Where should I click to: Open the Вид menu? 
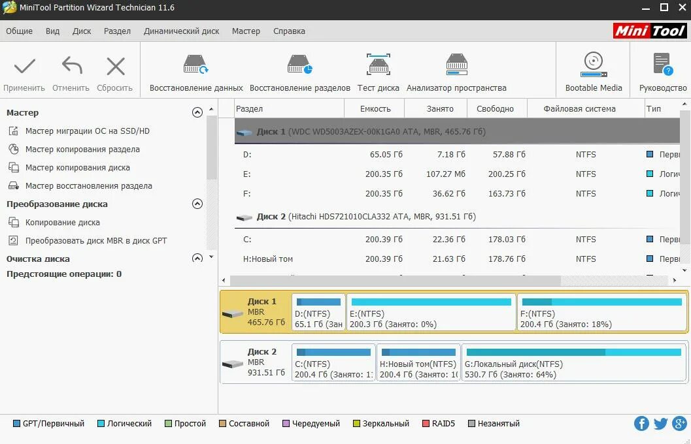point(52,31)
